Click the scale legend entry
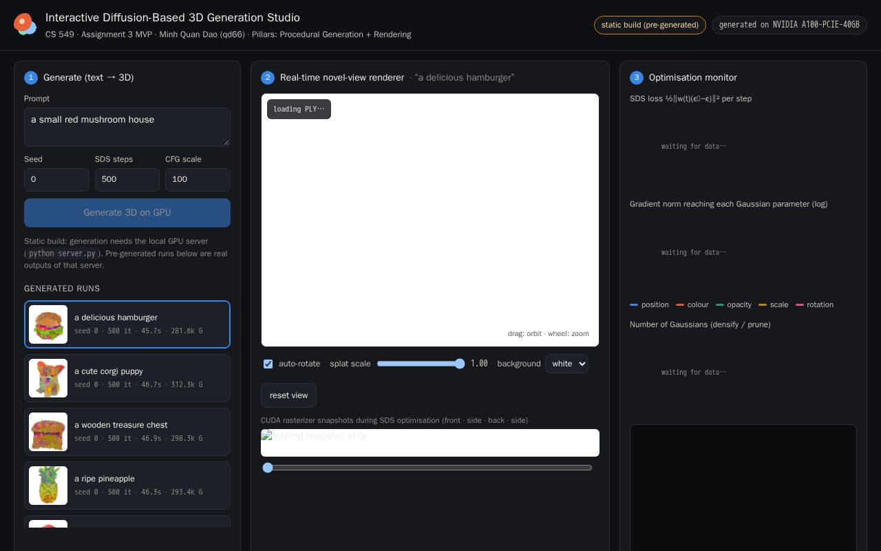Viewport: 881px width, 551px height. [x=774, y=304]
